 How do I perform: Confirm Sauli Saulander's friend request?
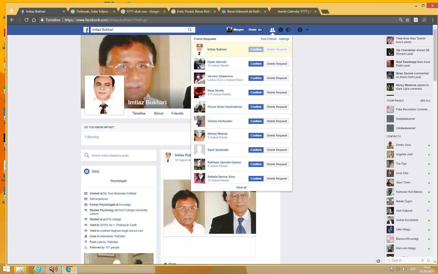click(x=256, y=150)
